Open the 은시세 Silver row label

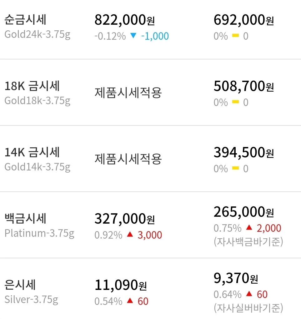(31, 292)
